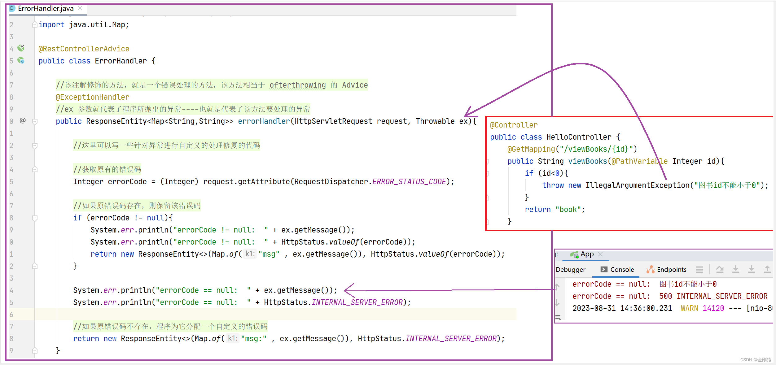The height and width of the screenshot is (365, 776).
Task: Switch to the Debugger tab
Action: tap(571, 270)
